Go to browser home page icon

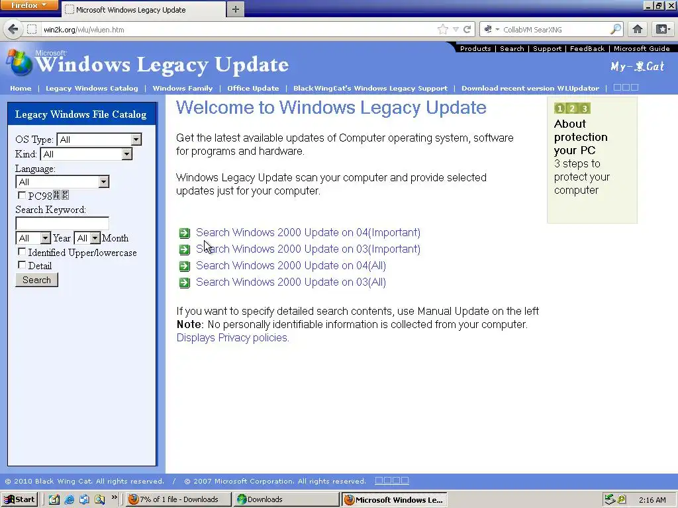638,29
